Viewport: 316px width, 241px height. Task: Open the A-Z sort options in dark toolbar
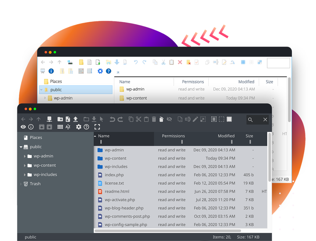(68, 127)
